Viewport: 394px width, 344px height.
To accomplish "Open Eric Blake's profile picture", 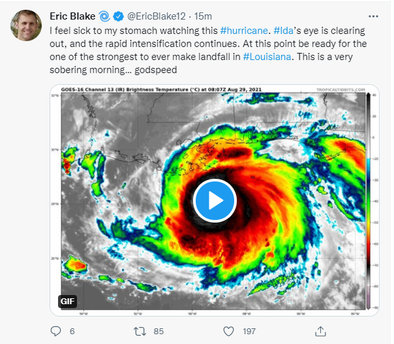I will [23, 23].
